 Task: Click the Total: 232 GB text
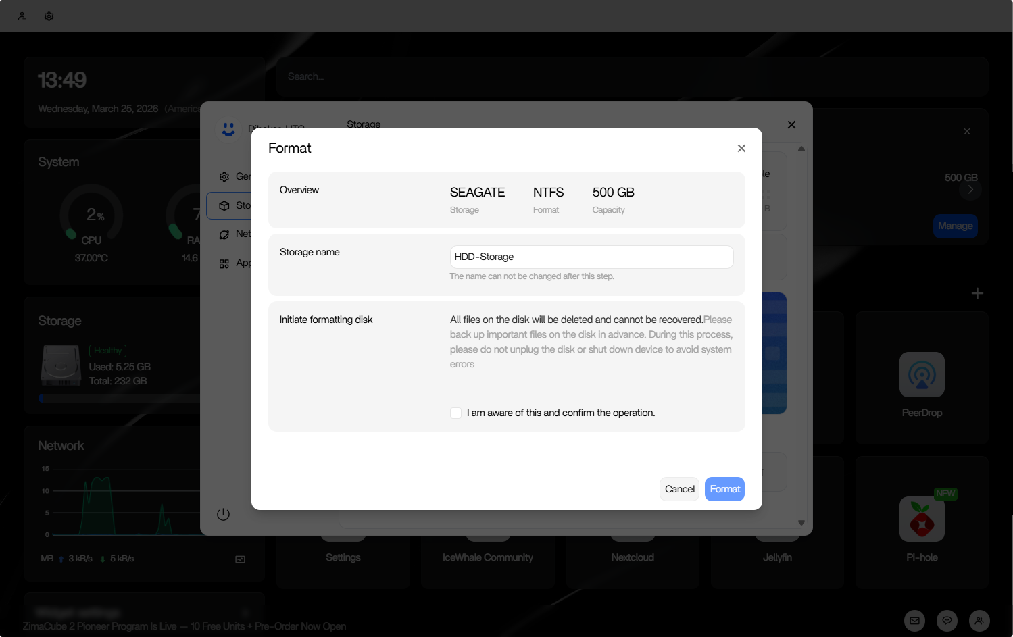(118, 381)
